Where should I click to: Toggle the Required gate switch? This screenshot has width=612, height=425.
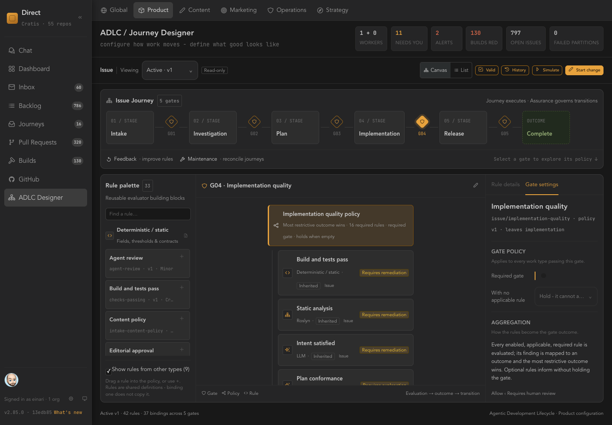pos(541,276)
